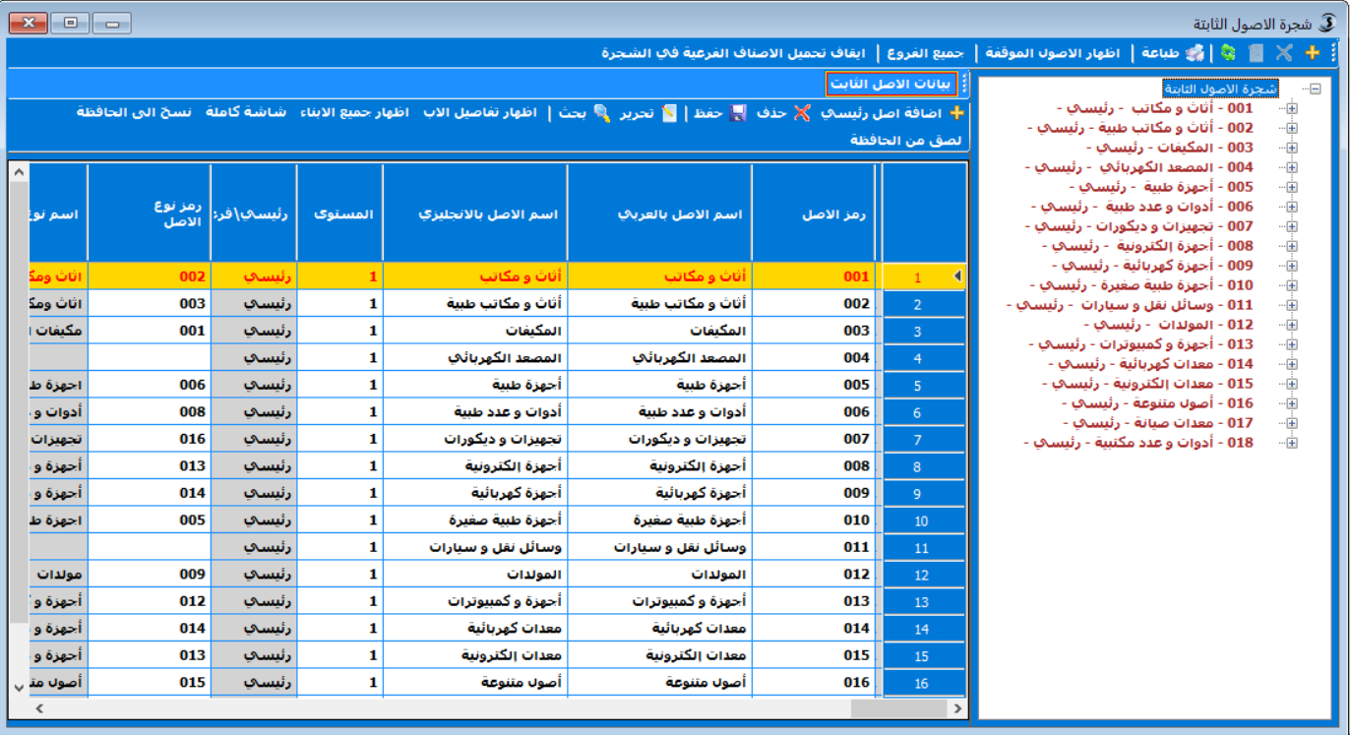
Task: Click جميع الفروع in top toolbar
Action: pos(926,53)
